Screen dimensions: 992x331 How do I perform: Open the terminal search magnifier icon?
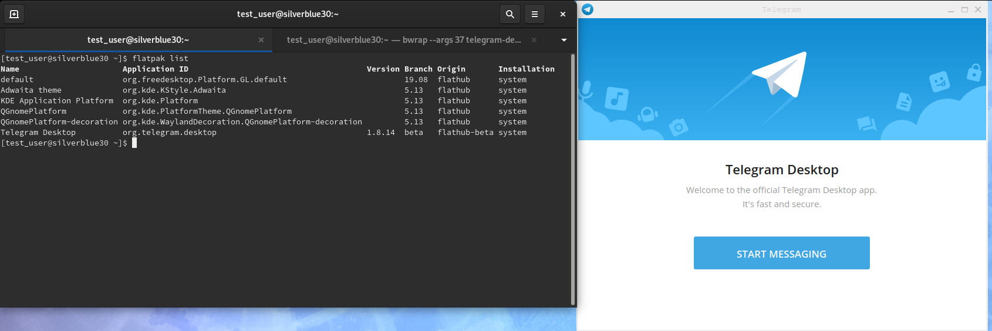pos(510,14)
